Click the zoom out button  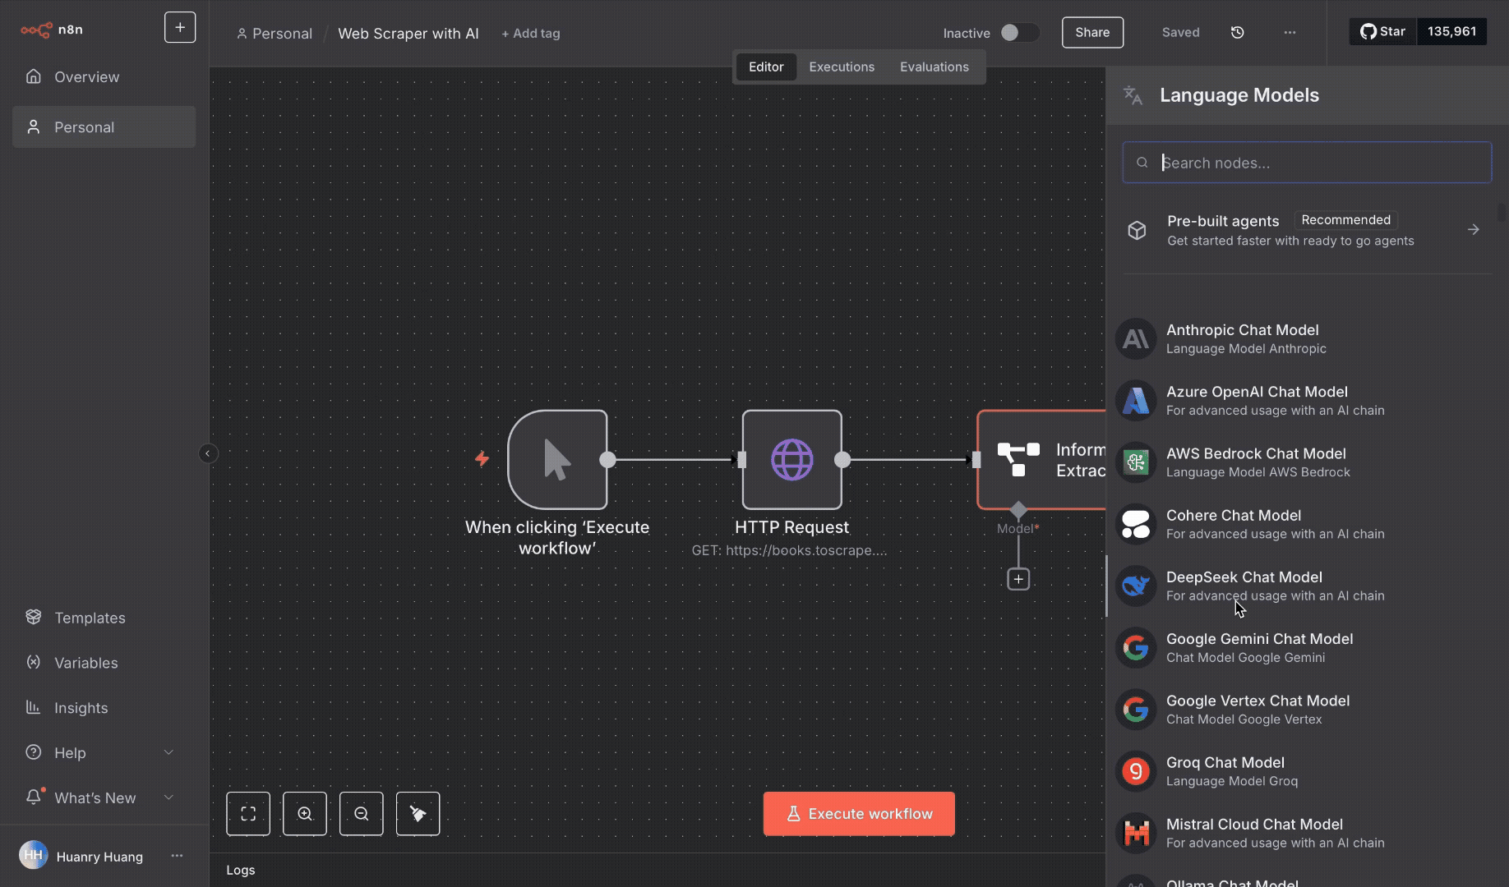pyautogui.click(x=362, y=814)
